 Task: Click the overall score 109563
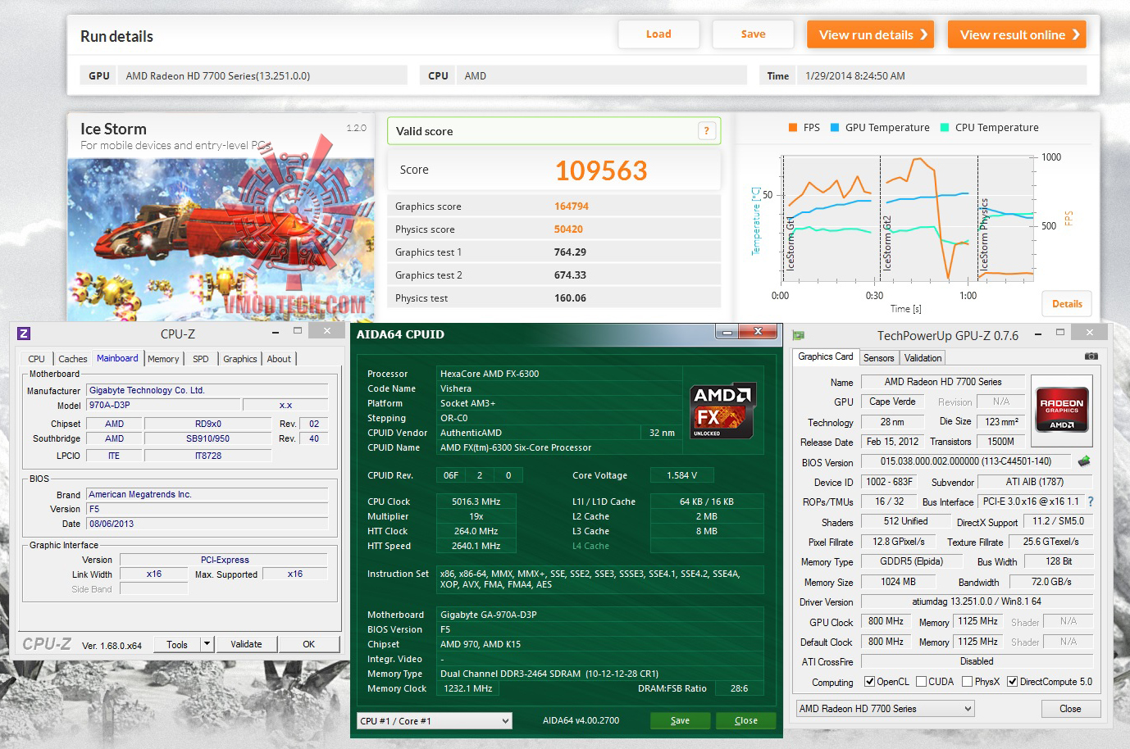(x=601, y=170)
